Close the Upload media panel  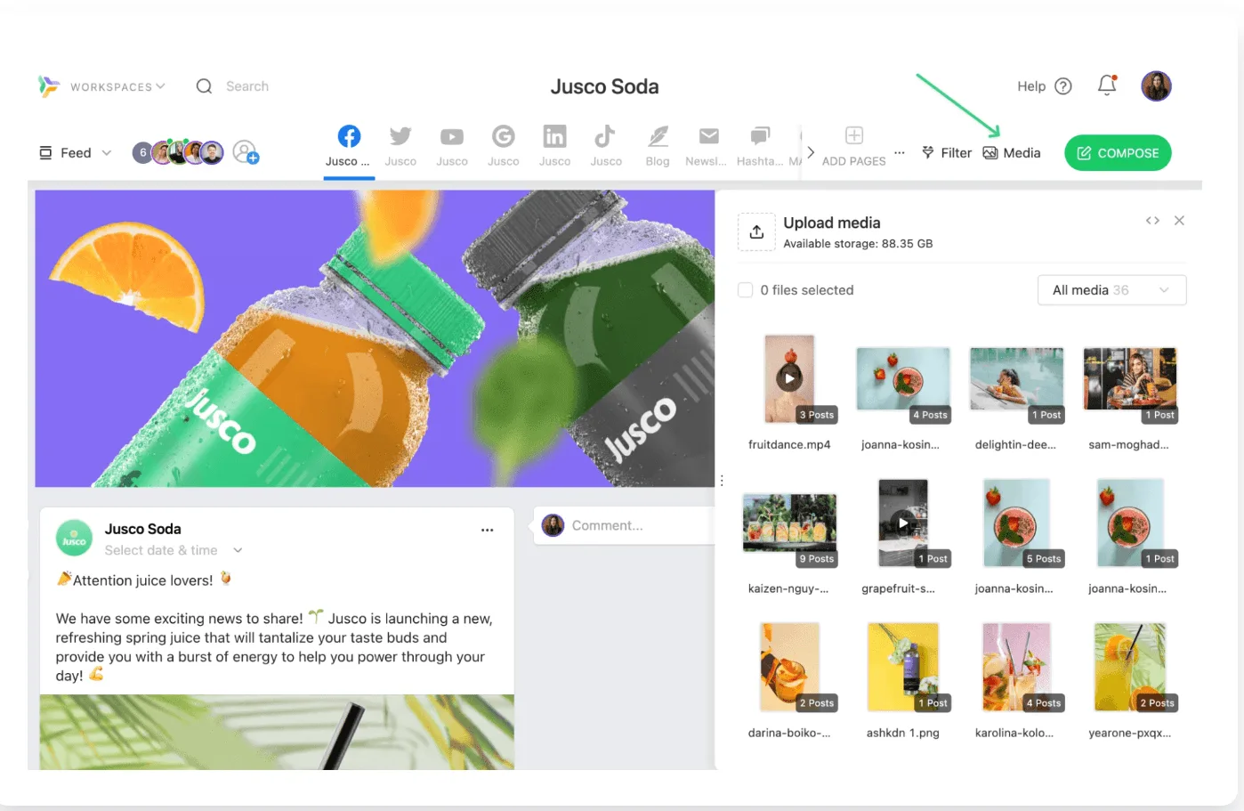1179,221
